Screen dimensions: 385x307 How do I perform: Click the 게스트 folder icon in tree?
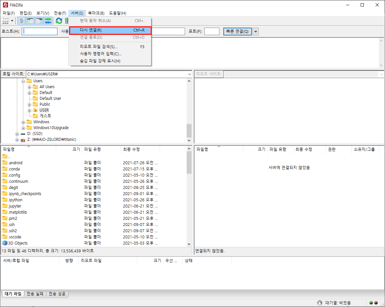point(35,116)
